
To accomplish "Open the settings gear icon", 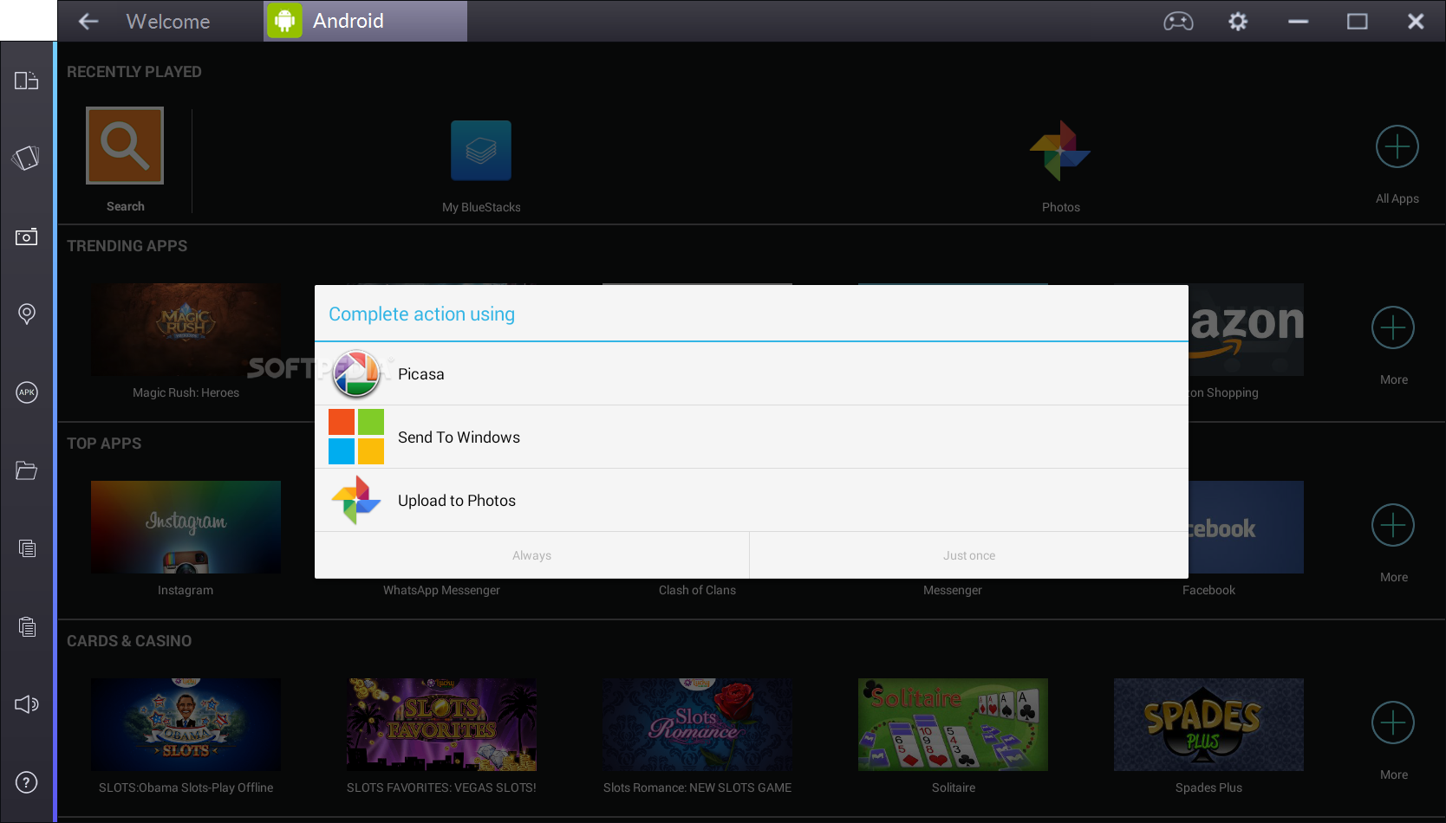I will point(1238,22).
